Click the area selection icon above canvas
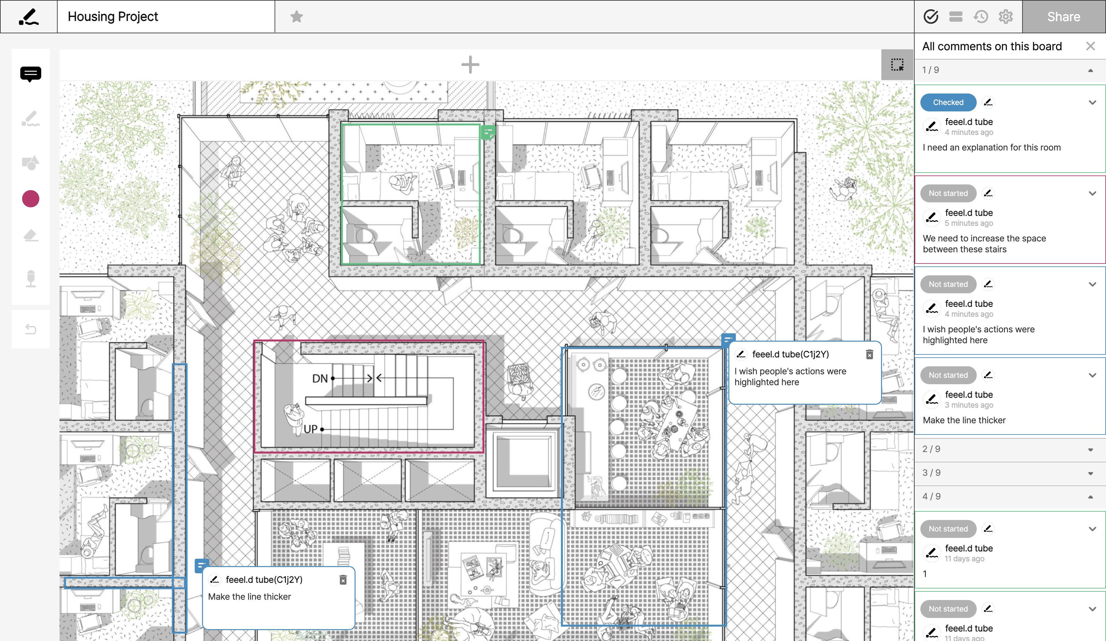 tap(897, 65)
